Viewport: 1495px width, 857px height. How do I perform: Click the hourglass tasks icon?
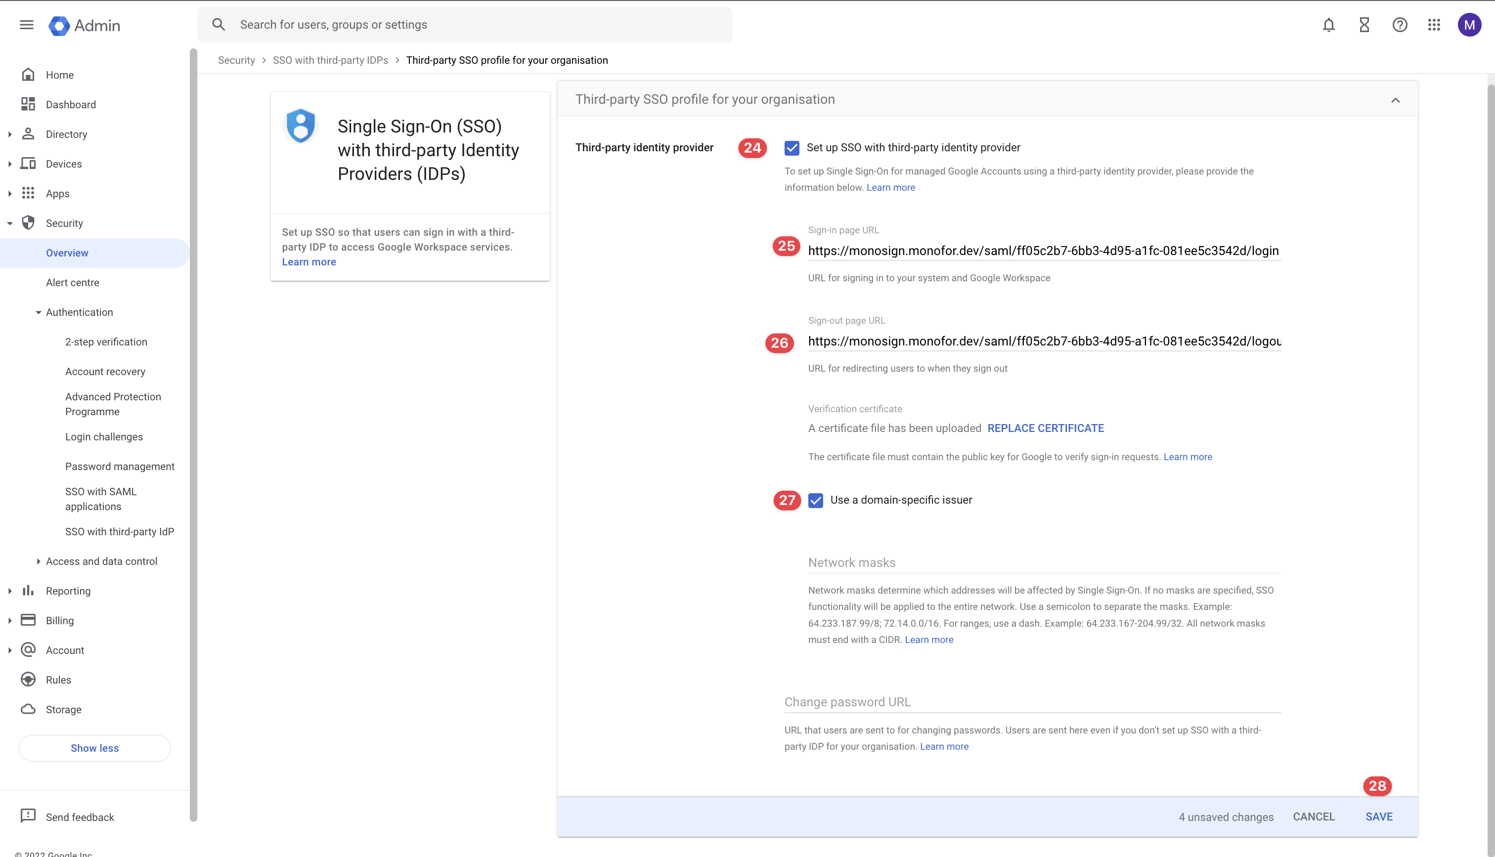tap(1364, 25)
